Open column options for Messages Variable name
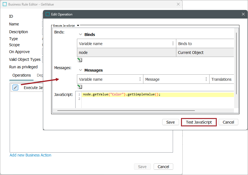The height and width of the screenshot is (175, 248). 140,79
